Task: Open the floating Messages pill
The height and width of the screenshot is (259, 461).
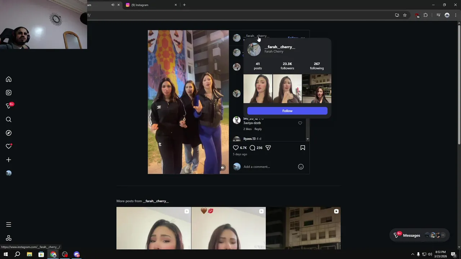Action: pos(419,235)
